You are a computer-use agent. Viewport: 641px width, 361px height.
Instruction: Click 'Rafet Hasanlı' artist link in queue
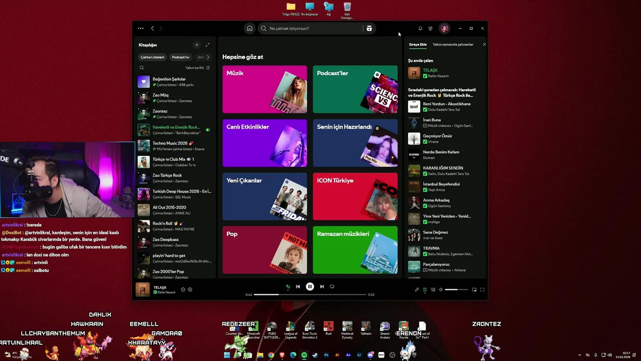coord(438,76)
